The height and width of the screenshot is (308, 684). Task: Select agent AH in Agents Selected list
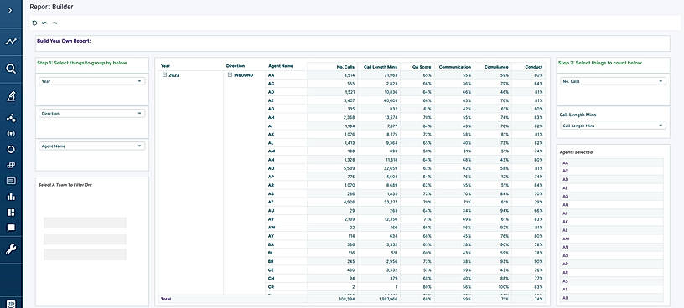(611, 205)
